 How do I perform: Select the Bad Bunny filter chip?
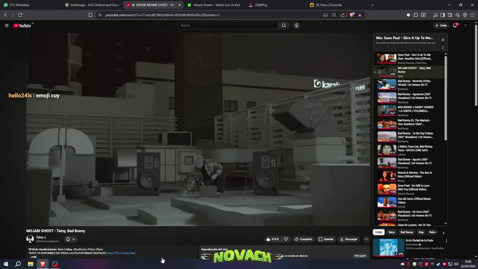coord(407,232)
